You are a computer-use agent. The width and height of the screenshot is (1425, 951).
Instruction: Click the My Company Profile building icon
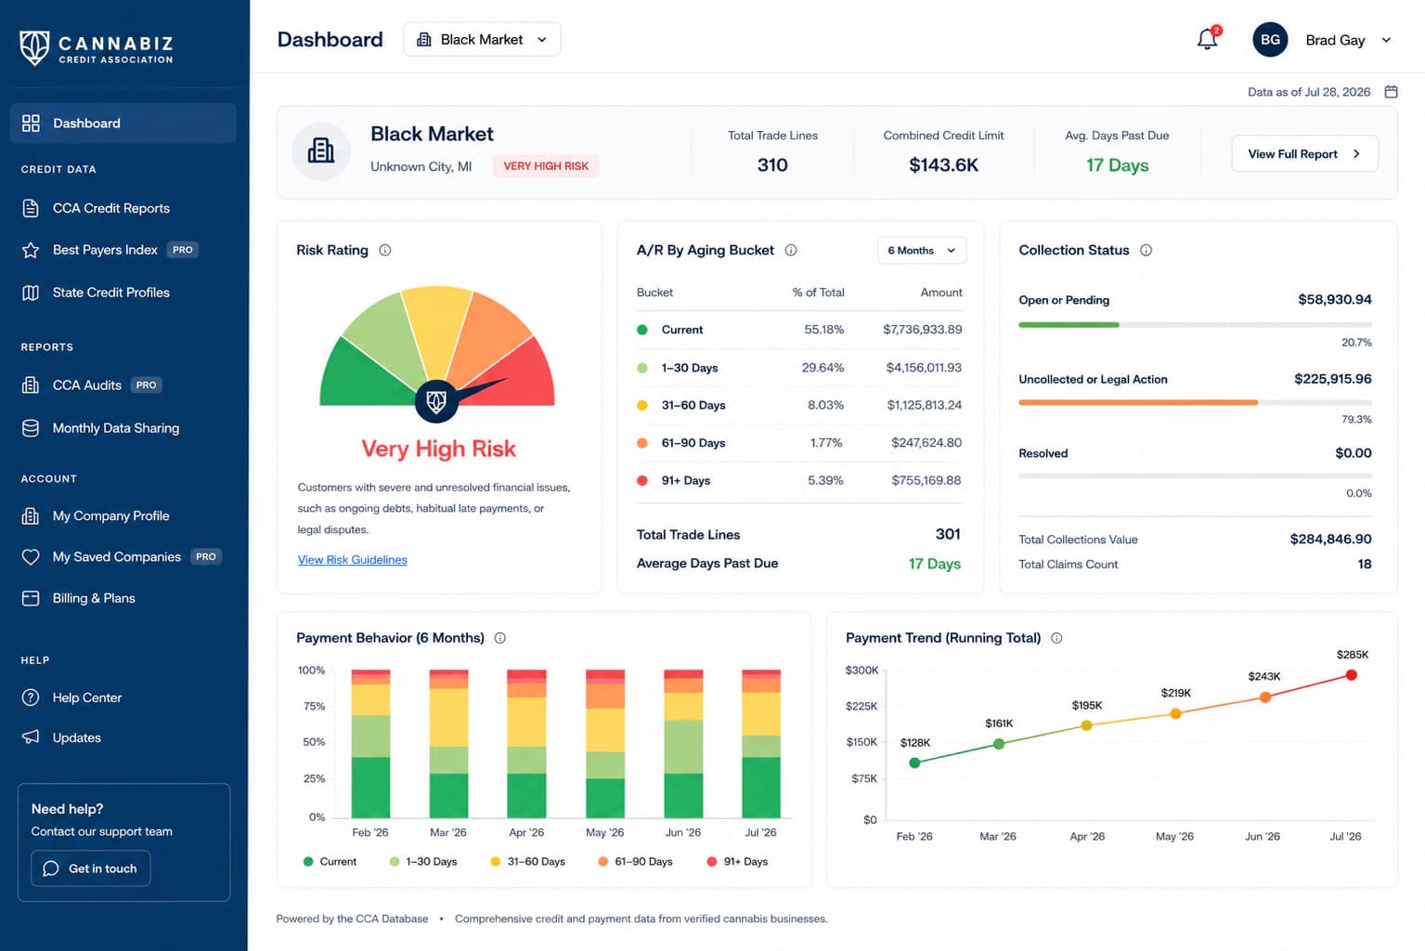31,515
